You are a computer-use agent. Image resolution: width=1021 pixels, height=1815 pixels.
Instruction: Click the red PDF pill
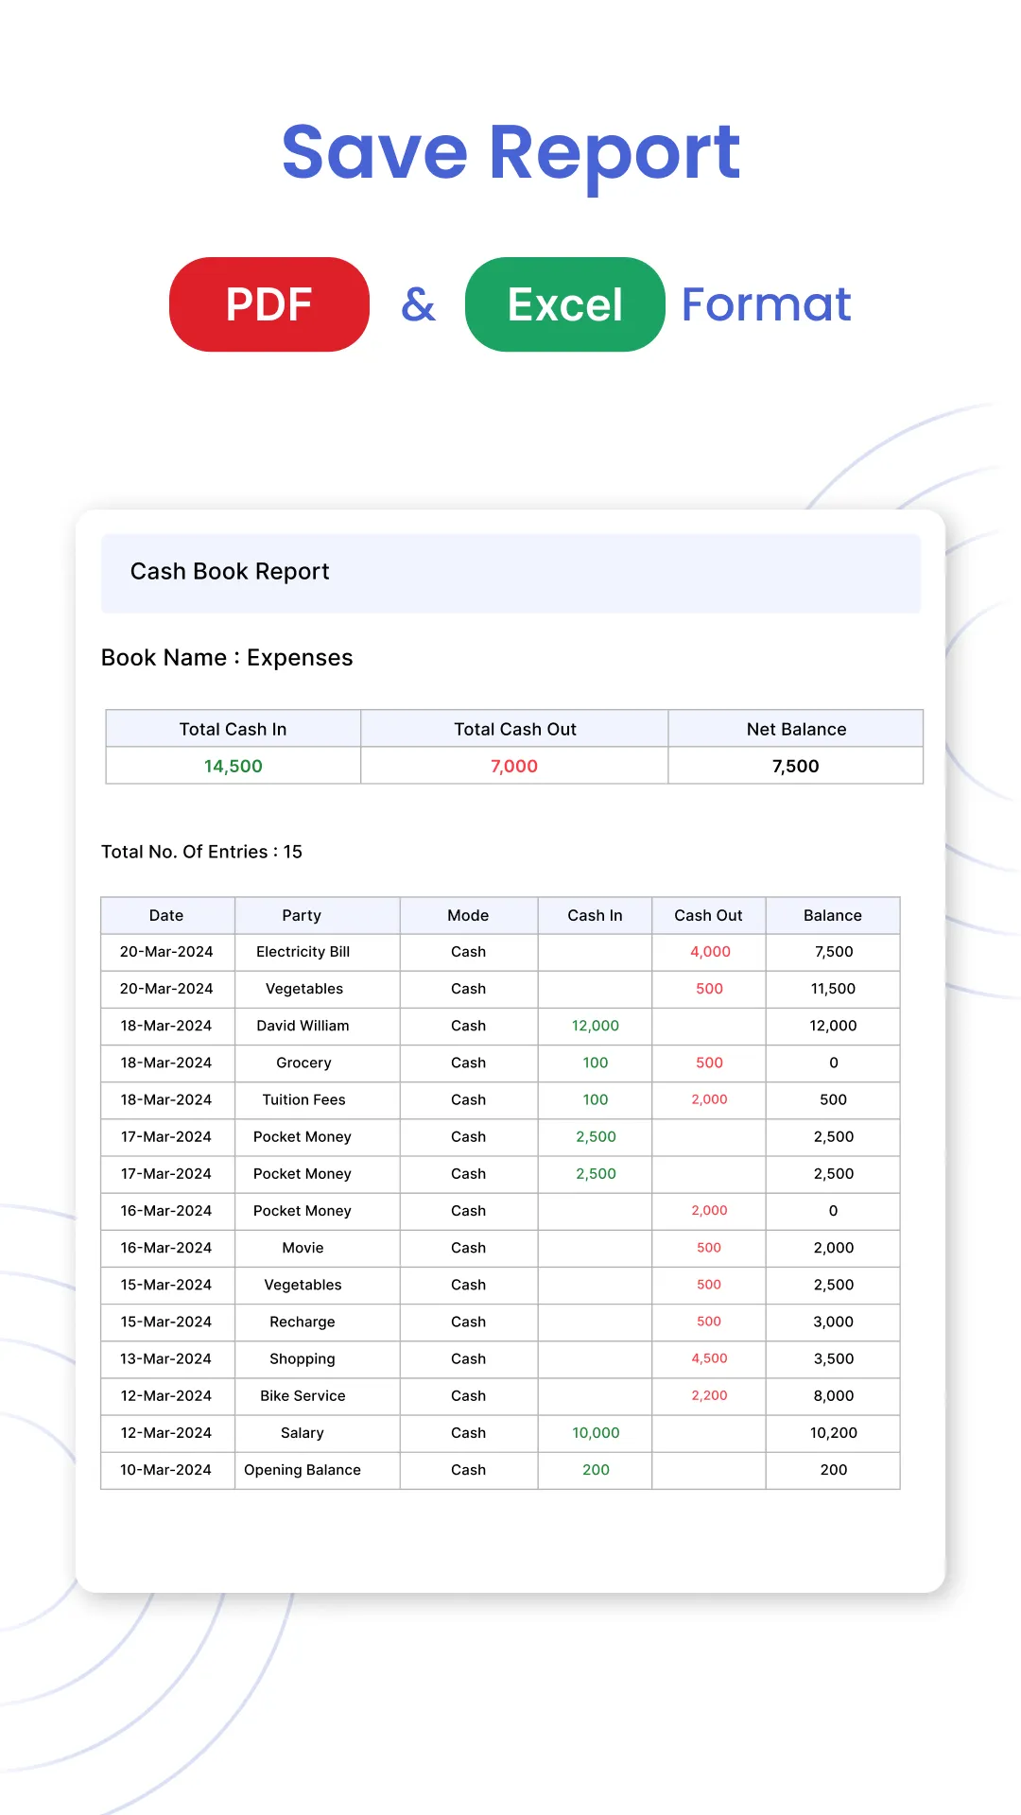click(269, 304)
